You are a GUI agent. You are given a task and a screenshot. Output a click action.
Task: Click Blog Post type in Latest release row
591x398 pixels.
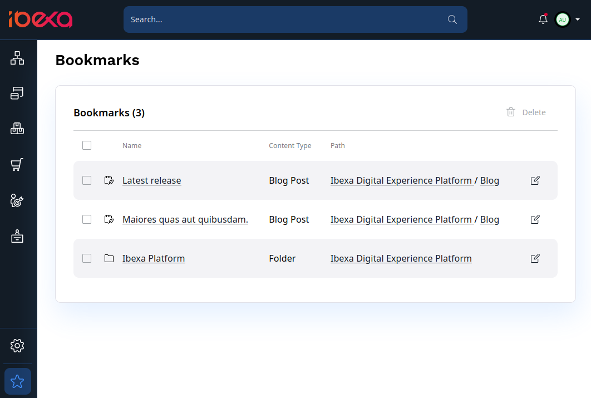(x=289, y=180)
